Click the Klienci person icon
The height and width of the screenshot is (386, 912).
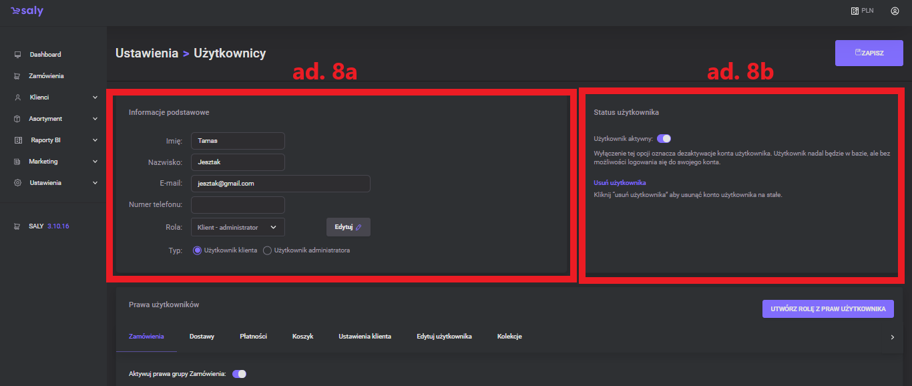click(17, 98)
